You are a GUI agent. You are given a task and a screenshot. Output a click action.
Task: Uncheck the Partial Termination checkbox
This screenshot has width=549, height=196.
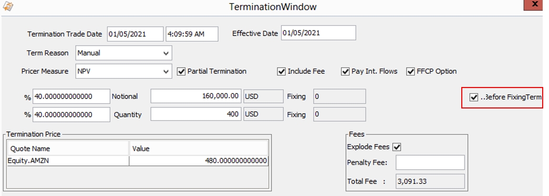point(181,72)
